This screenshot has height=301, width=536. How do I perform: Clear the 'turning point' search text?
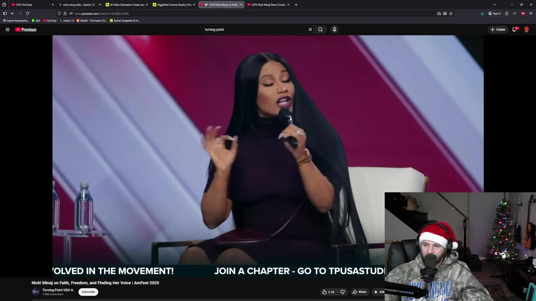click(x=310, y=30)
